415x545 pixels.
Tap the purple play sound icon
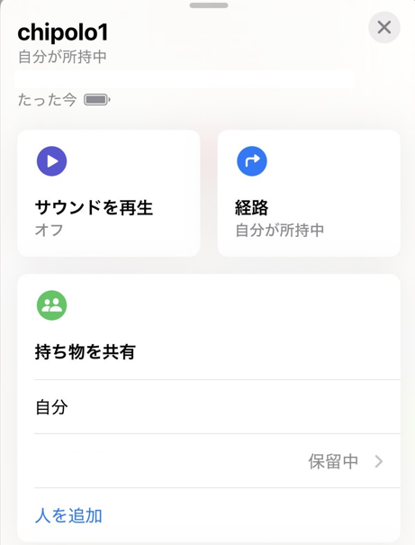point(51,161)
